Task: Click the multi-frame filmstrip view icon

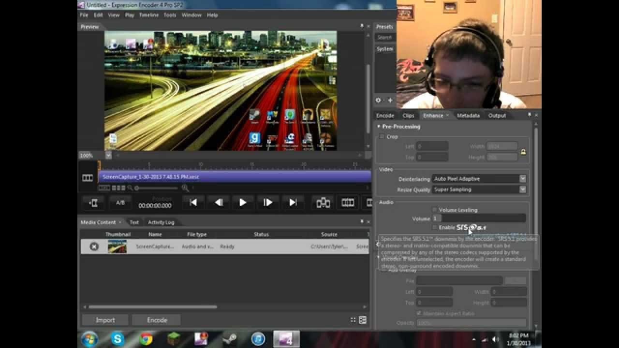Action: click(x=118, y=188)
